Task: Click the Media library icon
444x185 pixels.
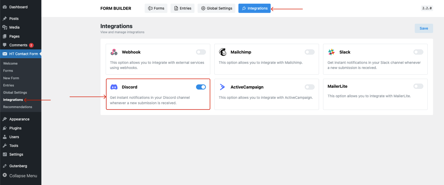Action: click(5, 27)
